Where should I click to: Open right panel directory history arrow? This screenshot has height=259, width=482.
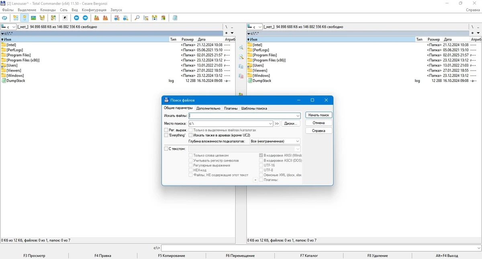tap(478, 33)
